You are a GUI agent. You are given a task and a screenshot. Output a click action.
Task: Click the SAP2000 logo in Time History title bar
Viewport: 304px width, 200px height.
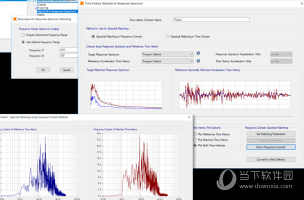click(x=82, y=4)
